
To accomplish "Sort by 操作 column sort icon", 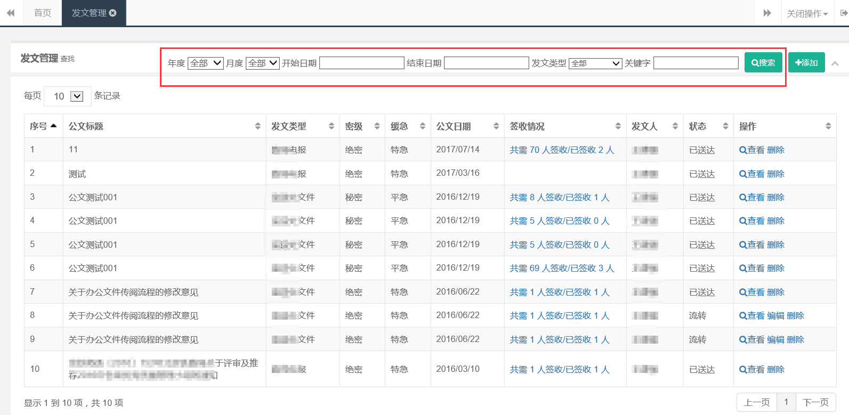I will pyautogui.click(x=828, y=126).
